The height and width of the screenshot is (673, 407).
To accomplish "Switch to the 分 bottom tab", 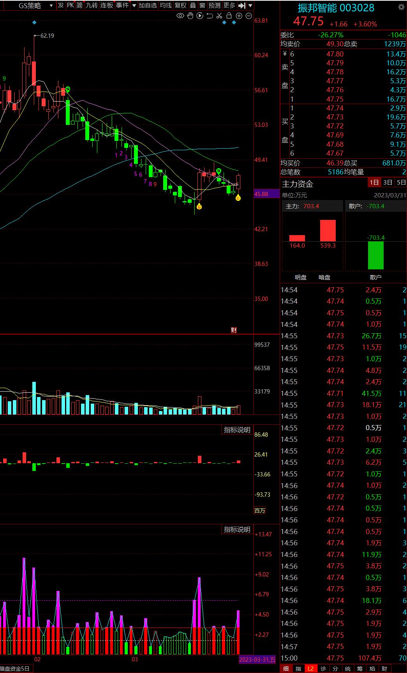I will pyautogui.click(x=335, y=669).
